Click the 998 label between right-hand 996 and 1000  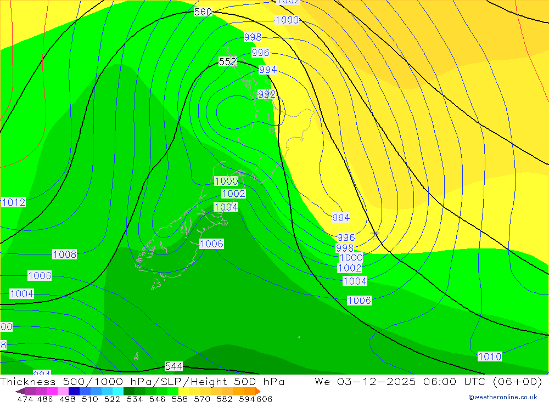pos(345,248)
